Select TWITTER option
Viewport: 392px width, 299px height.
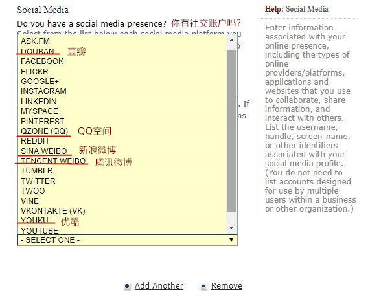point(38,181)
